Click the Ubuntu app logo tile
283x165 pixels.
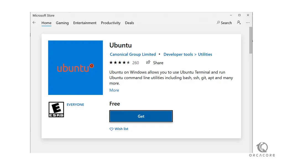pos(75,68)
